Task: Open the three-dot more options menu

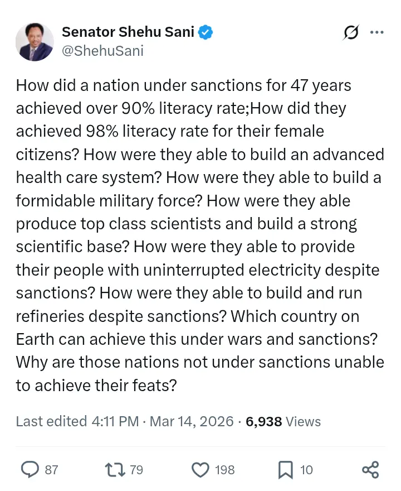Action: tap(377, 32)
